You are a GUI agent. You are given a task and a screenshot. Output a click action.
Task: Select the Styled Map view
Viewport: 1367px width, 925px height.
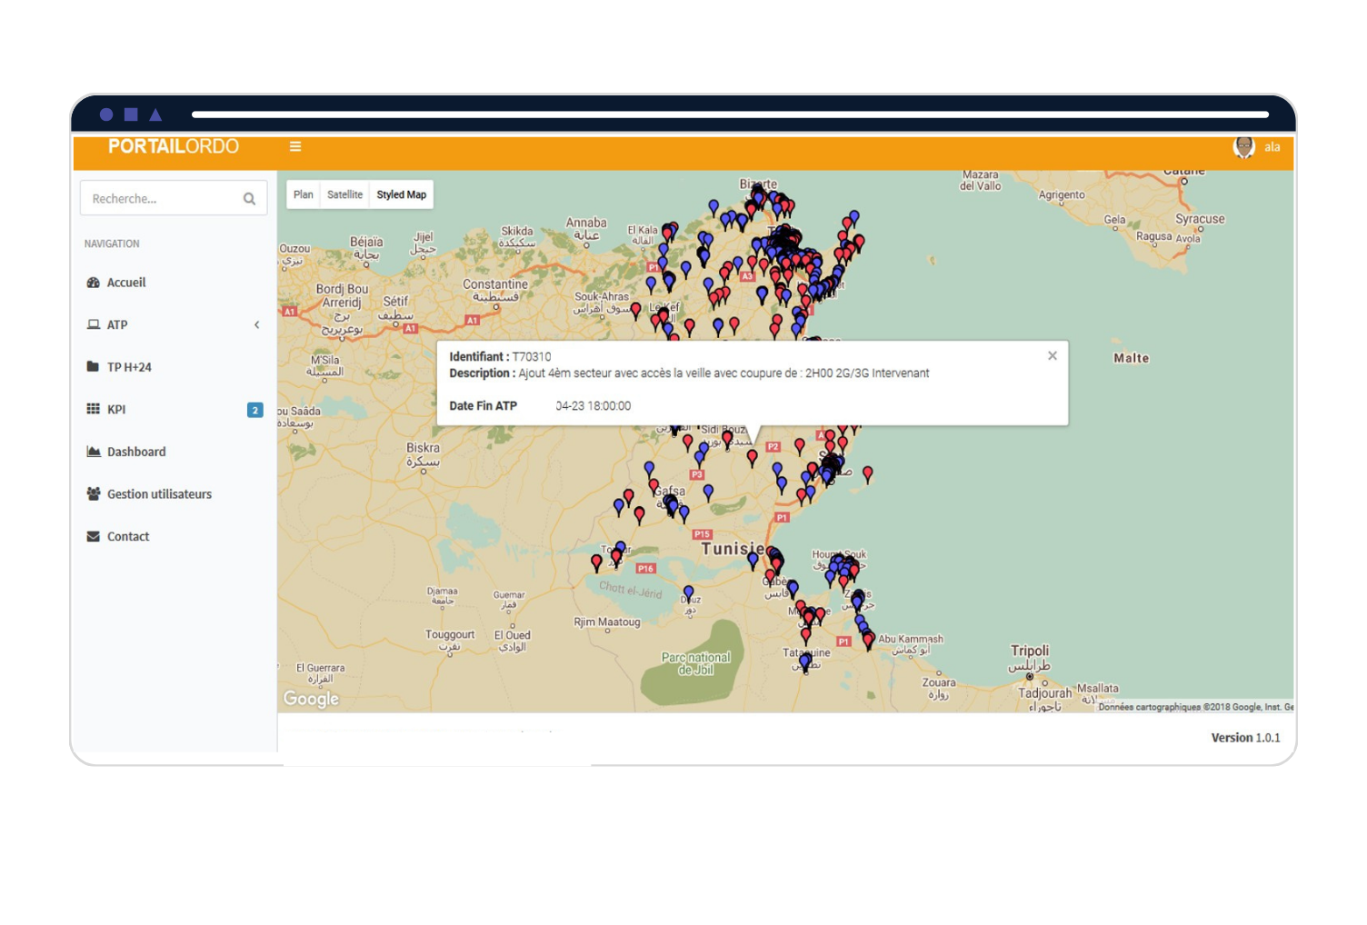pos(401,194)
